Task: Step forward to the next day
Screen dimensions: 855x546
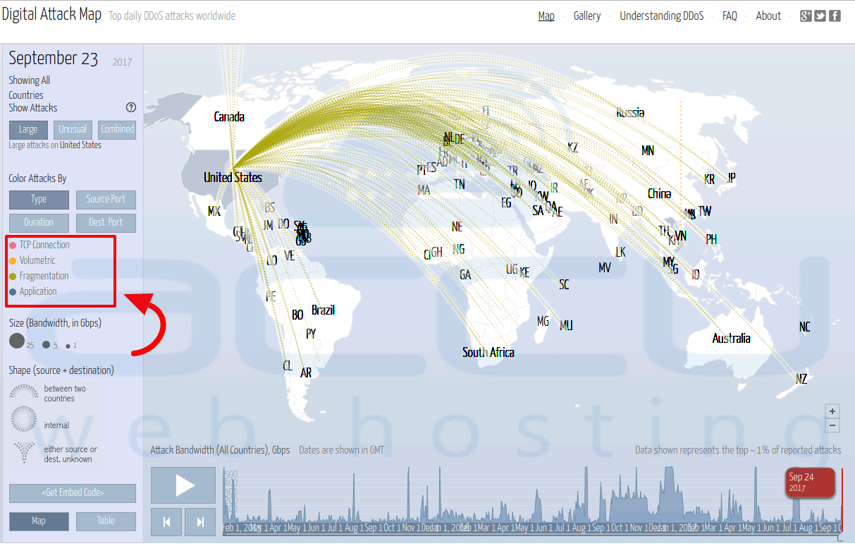Action: pos(200,522)
